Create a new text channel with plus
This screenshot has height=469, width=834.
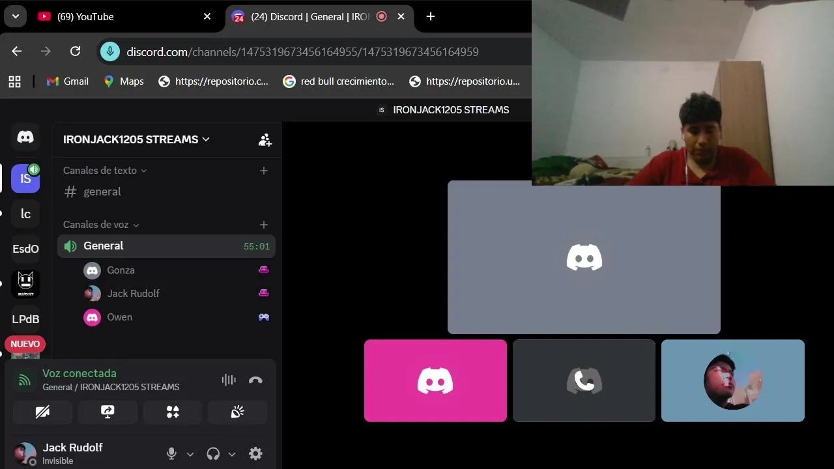[x=263, y=171]
